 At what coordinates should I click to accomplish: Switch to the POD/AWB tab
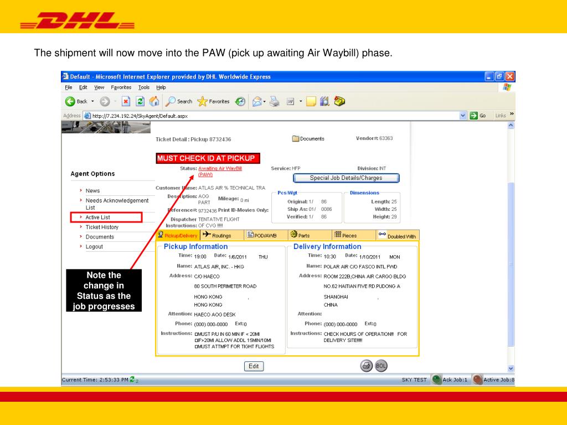pos(266,235)
